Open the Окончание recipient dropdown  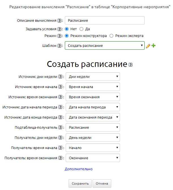[x=93, y=158]
